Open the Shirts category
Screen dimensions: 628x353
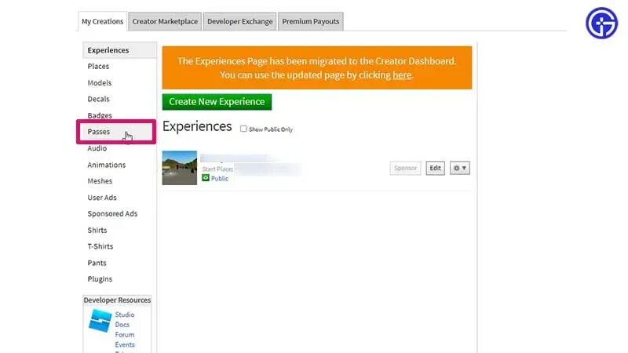click(x=97, y=230)
